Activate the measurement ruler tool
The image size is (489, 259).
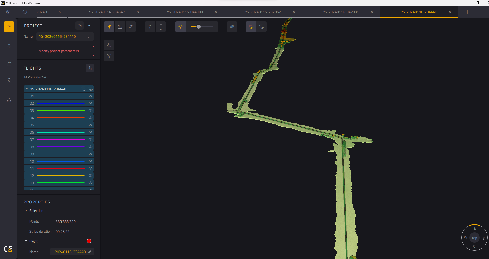tap(120, 27)
